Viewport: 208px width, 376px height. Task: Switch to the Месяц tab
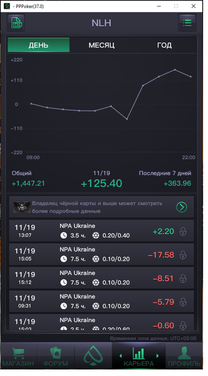coord(102,45)
